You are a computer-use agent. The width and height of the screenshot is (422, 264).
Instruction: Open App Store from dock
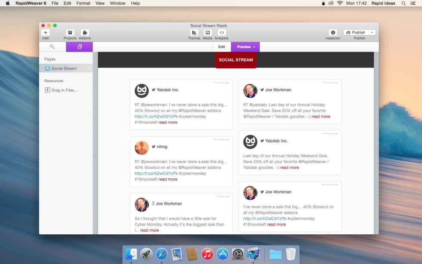tap(223, 254)
